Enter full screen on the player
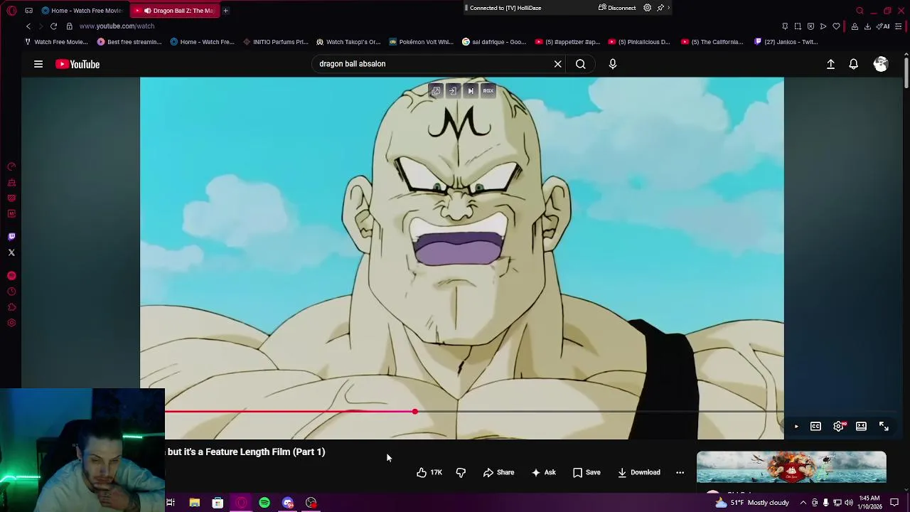 click(884, 427)
